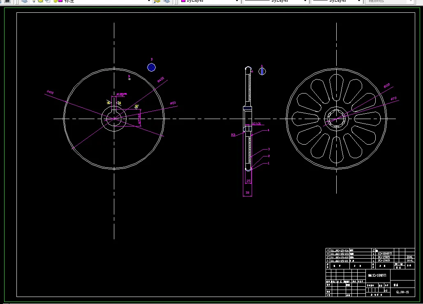Click balloon number 3 on section view
The width and height of the screenshot is (423, 304).
[x=269, y=149]
